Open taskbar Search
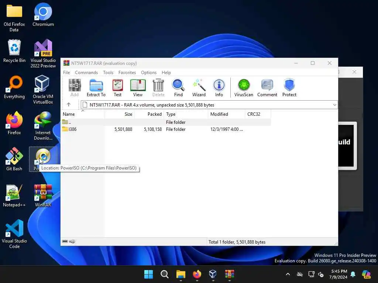 click(x=165, y=274)
